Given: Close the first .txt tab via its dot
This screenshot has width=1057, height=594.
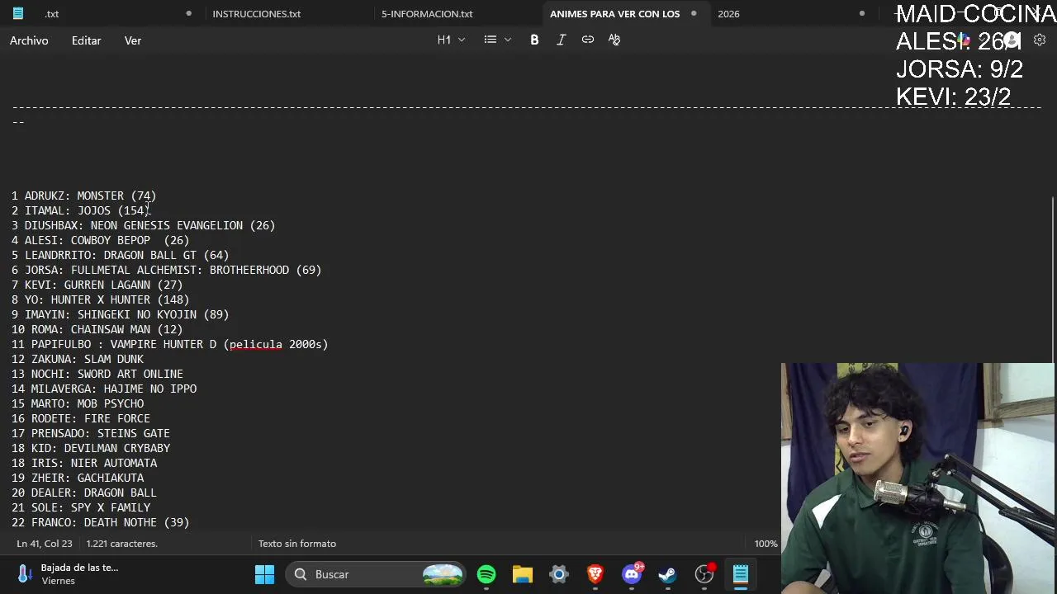Looking at the screenshot, I should click(189, 13).
